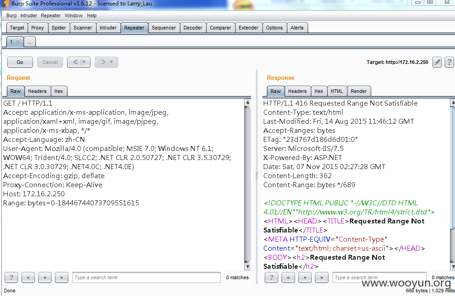Click the GET / HTTP/1.1 request line
Image resolution: width=455 pixels, height=296 pixels.
pyautogui.click(x=28, y=103)
